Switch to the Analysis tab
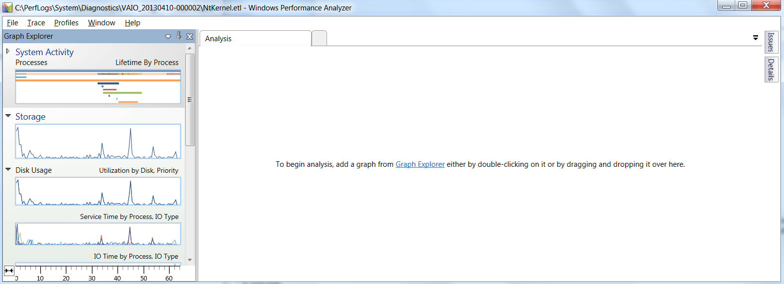 coord(255,39)
